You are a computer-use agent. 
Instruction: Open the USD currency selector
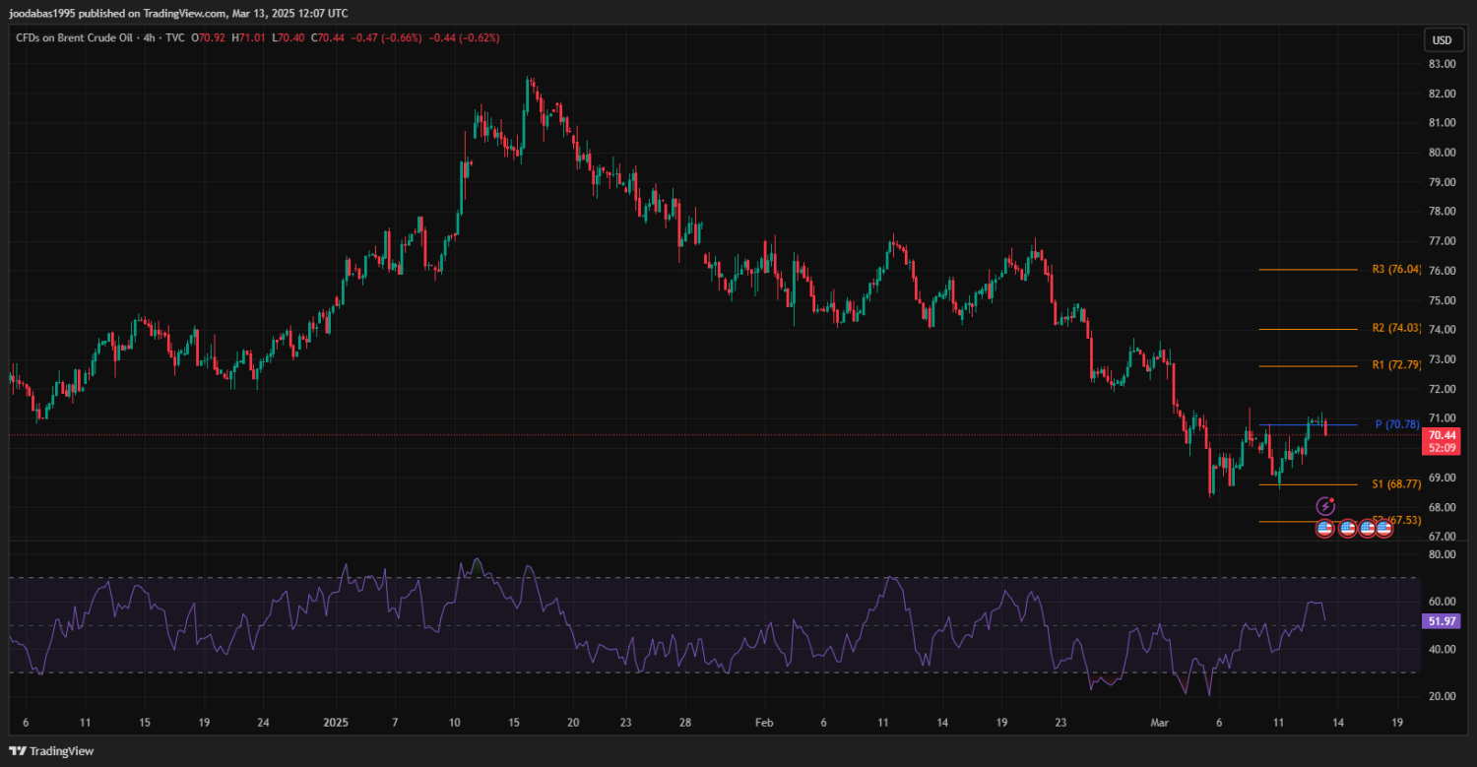pos(1442,40)
